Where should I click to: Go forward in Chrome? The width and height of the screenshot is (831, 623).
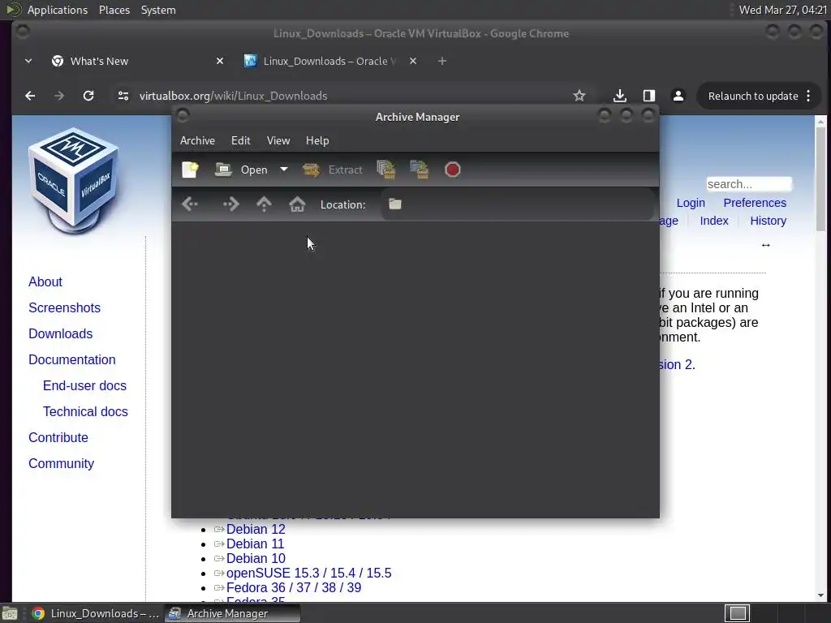59,96
